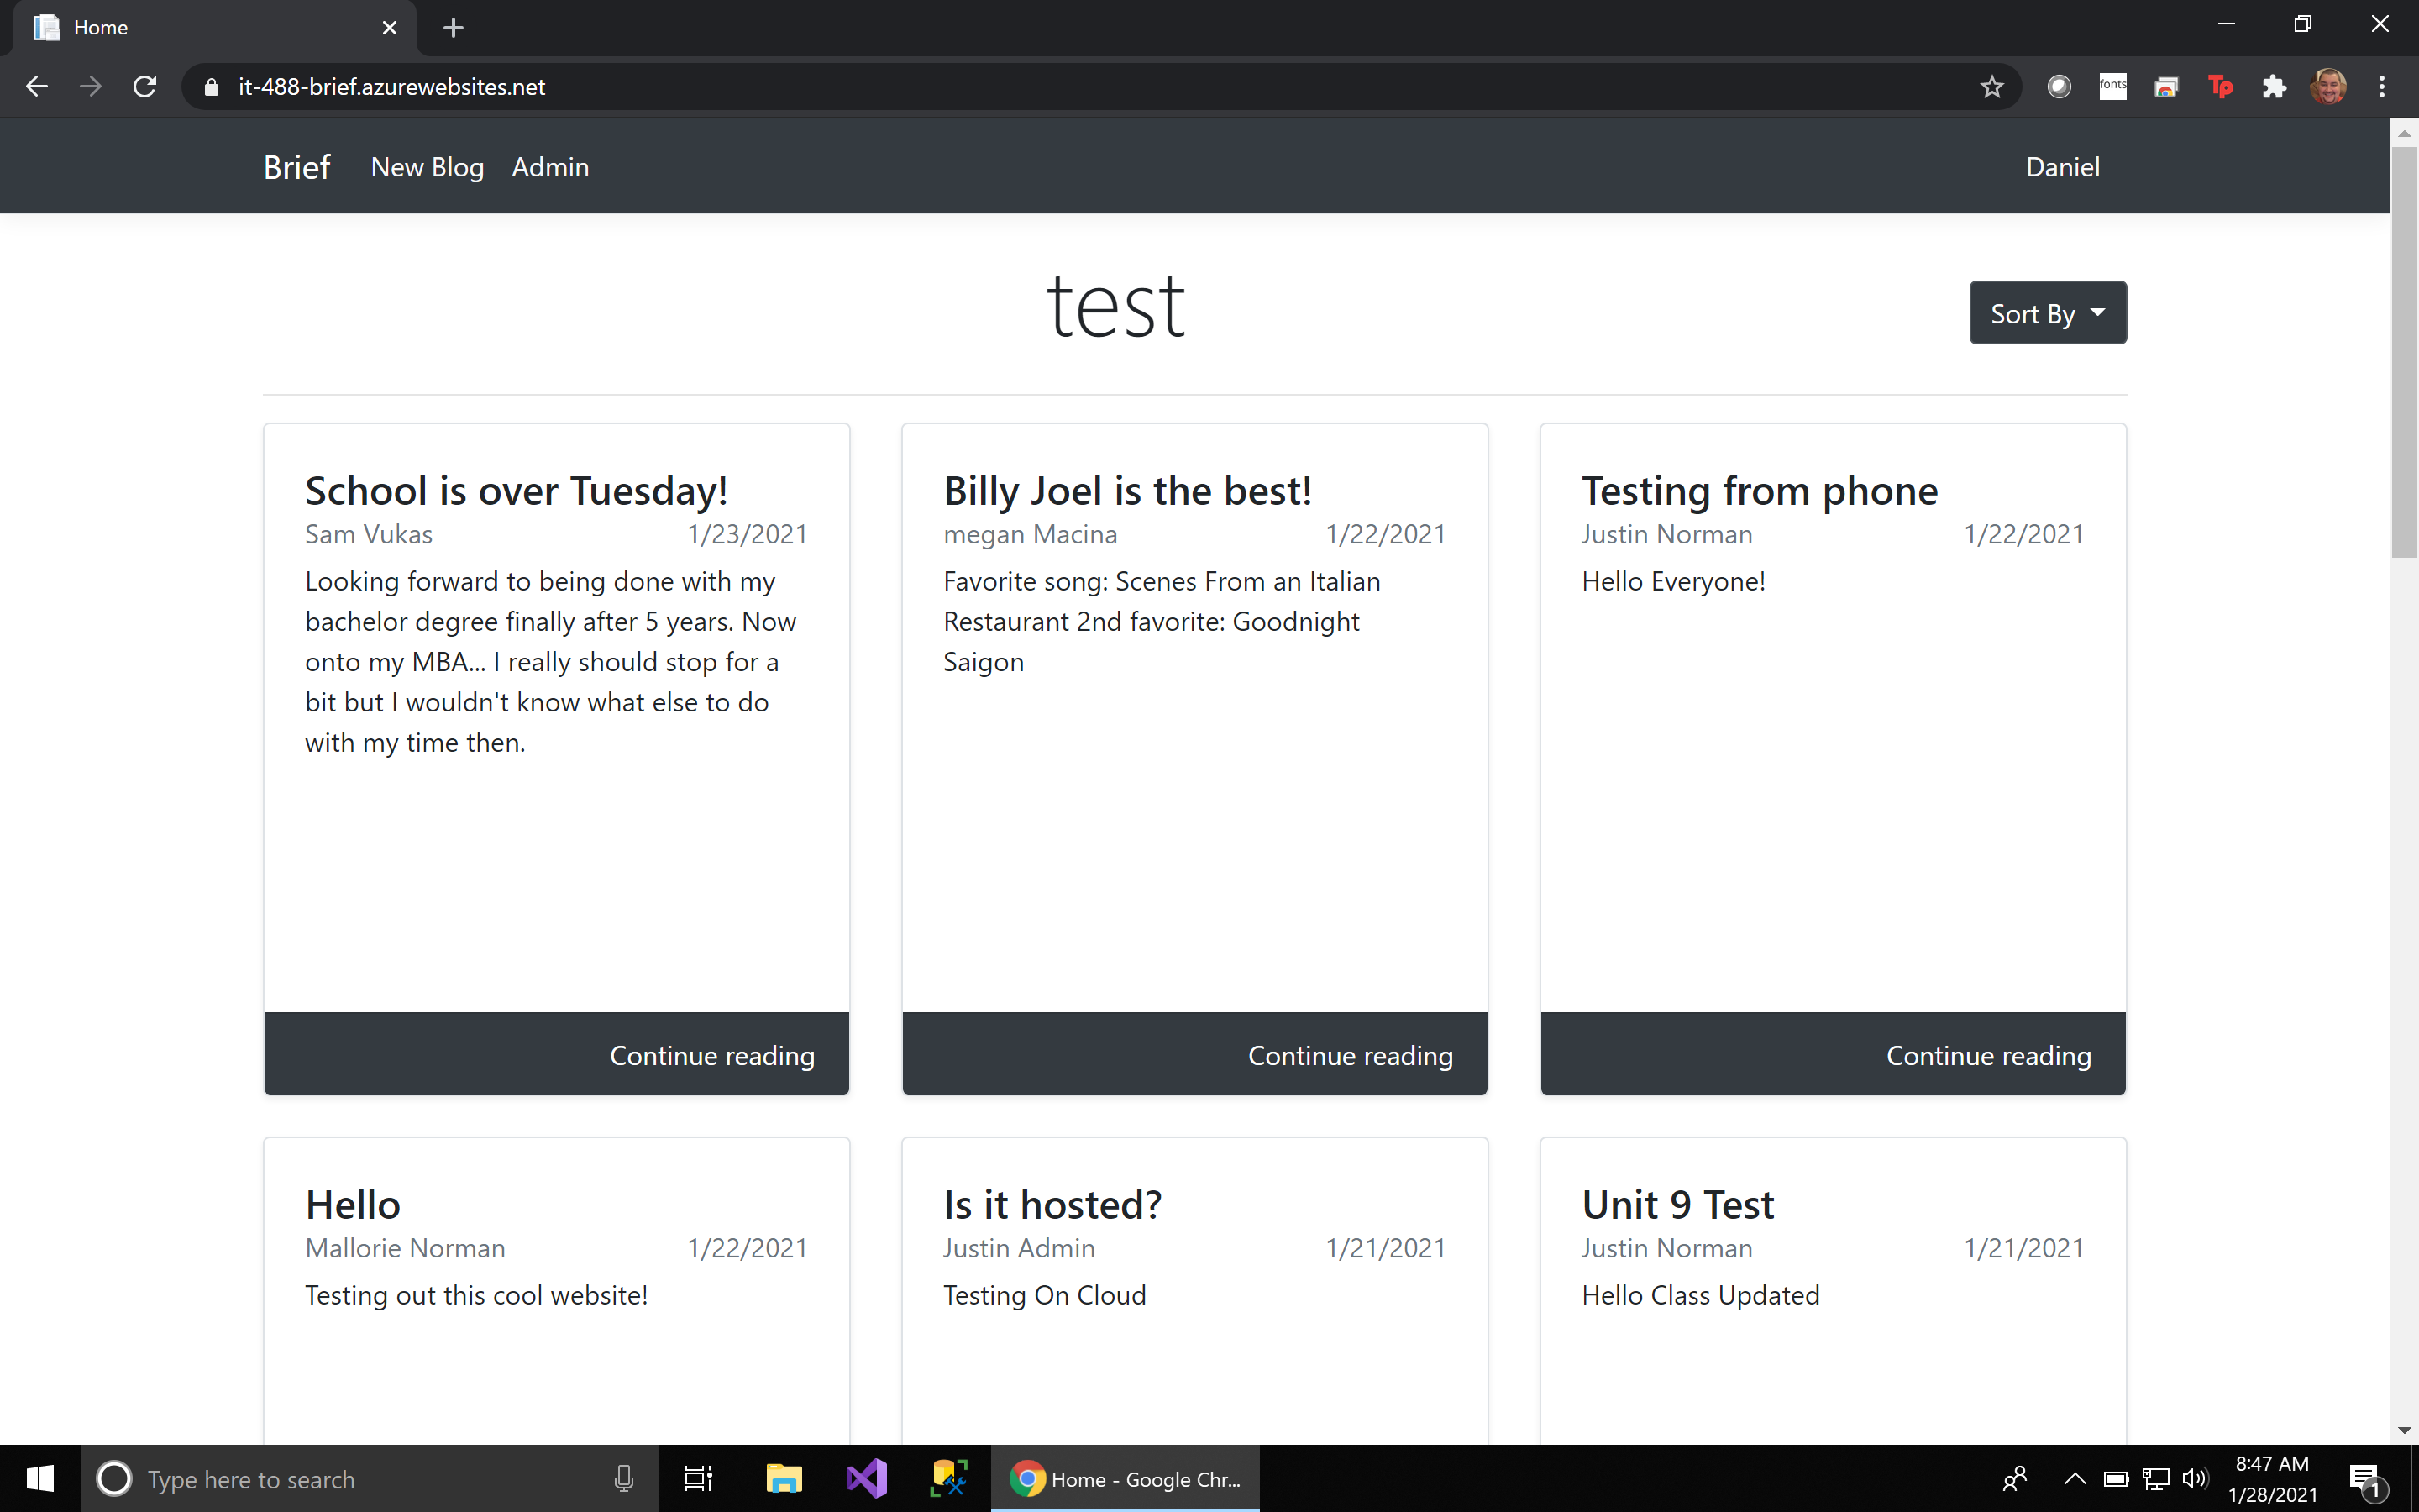
Task: Click the School is over Tuesday! title
Action: pos(517,491)
